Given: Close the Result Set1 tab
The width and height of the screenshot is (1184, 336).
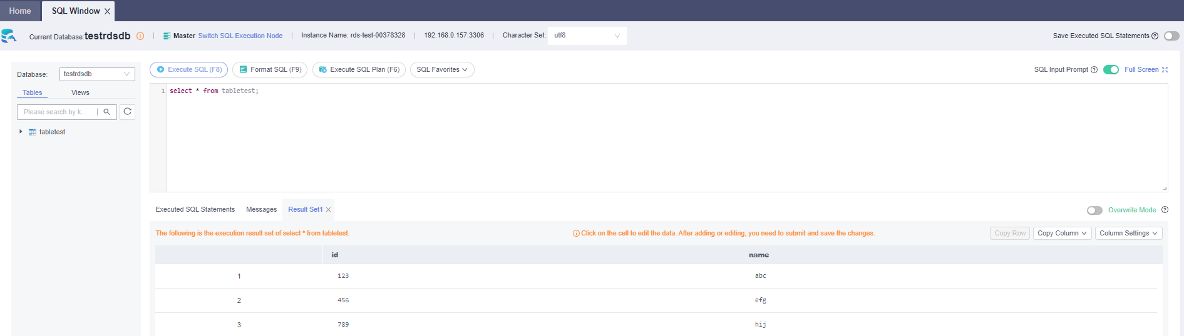Looking at the screenshot, I should (x=328, y=210).
